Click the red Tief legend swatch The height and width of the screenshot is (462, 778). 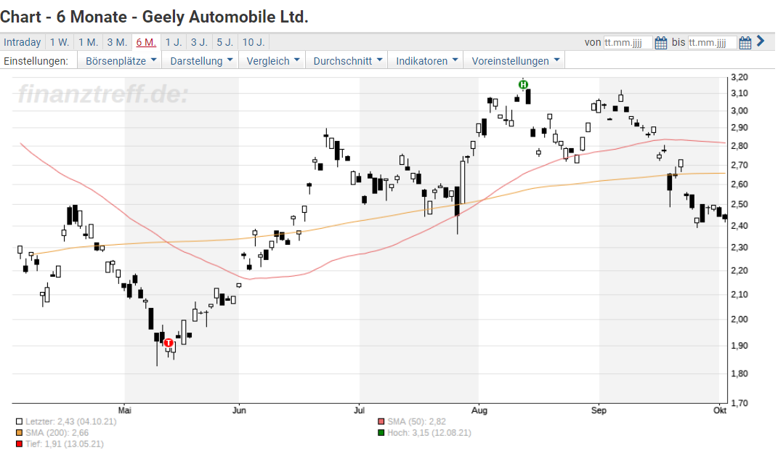20,444
